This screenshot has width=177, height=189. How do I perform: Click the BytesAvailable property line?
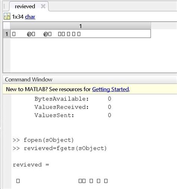(x=73, y=99)
